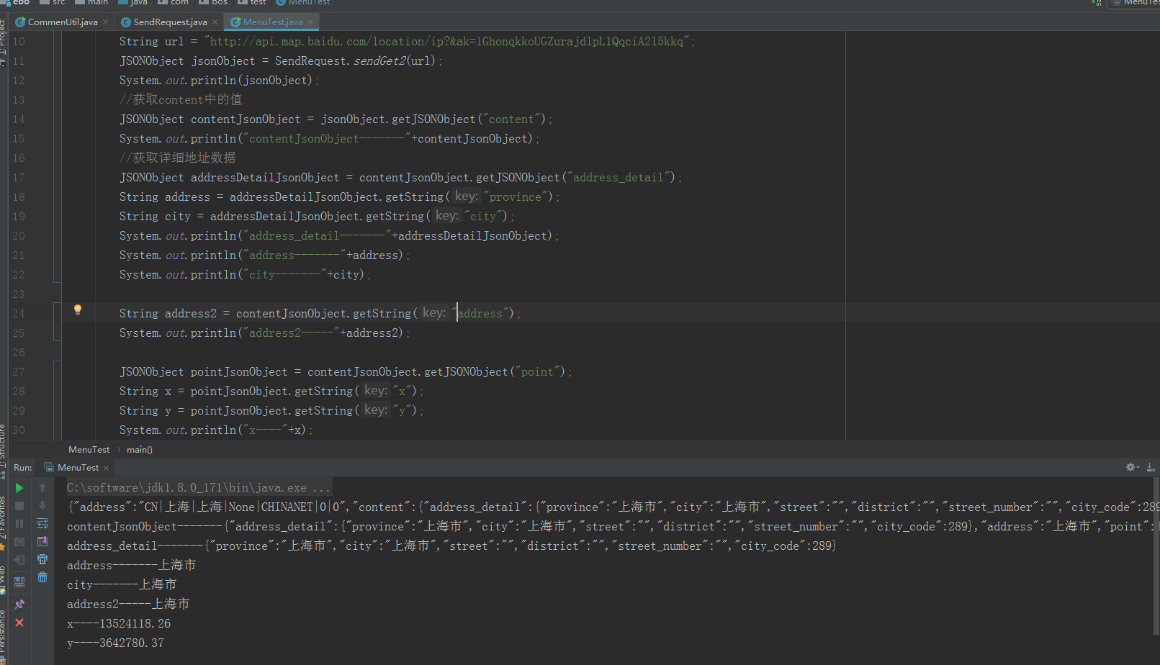Open the Project tool window sidebar
This screenshot has height=665, width=1160.
click(4, 42)
